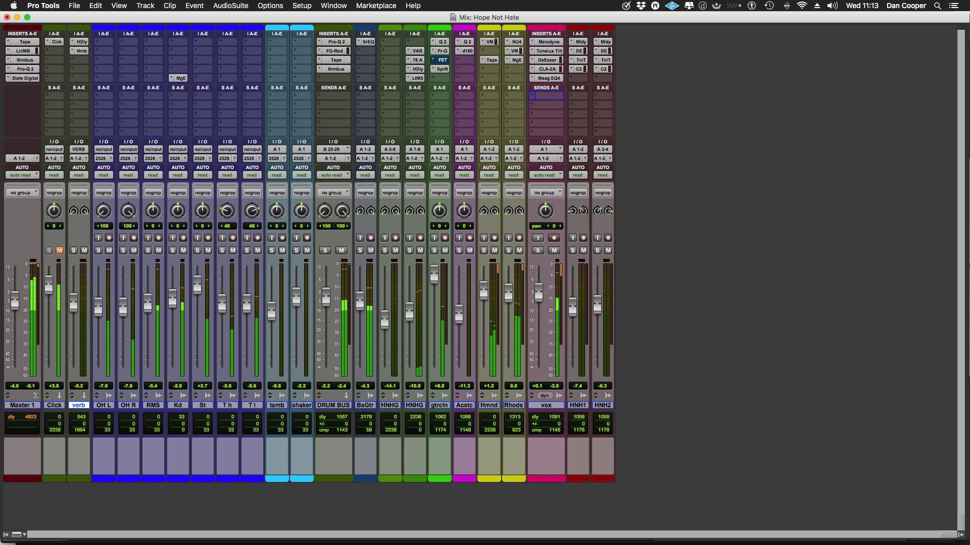The image size is (970, 545).
Task: Open the Melodyne insert on vox track
Action: tap(549, 42)
